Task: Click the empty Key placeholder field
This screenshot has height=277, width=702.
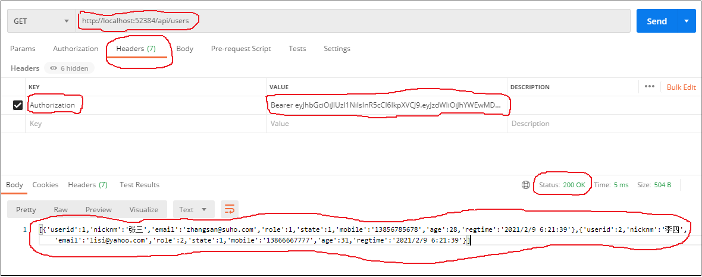Action: pos(146,124)
